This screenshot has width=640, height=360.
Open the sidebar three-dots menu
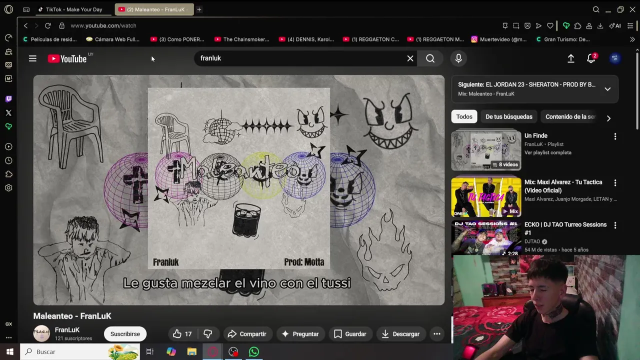click(x=8, y=337)
